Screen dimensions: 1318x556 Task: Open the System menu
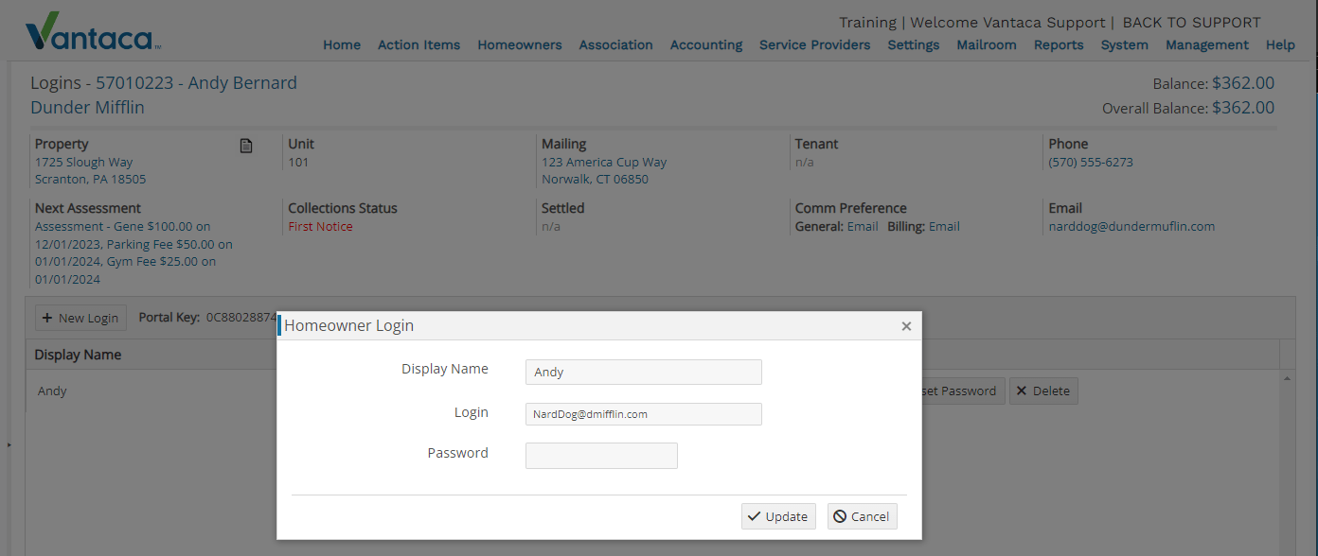click(x=1124, y=44)
